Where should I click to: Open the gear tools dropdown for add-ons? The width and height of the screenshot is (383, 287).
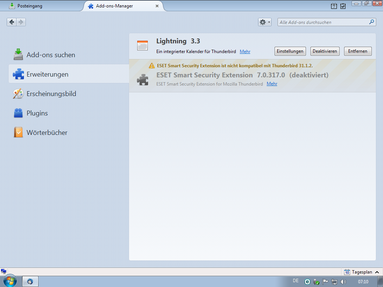tap(264, 22)
